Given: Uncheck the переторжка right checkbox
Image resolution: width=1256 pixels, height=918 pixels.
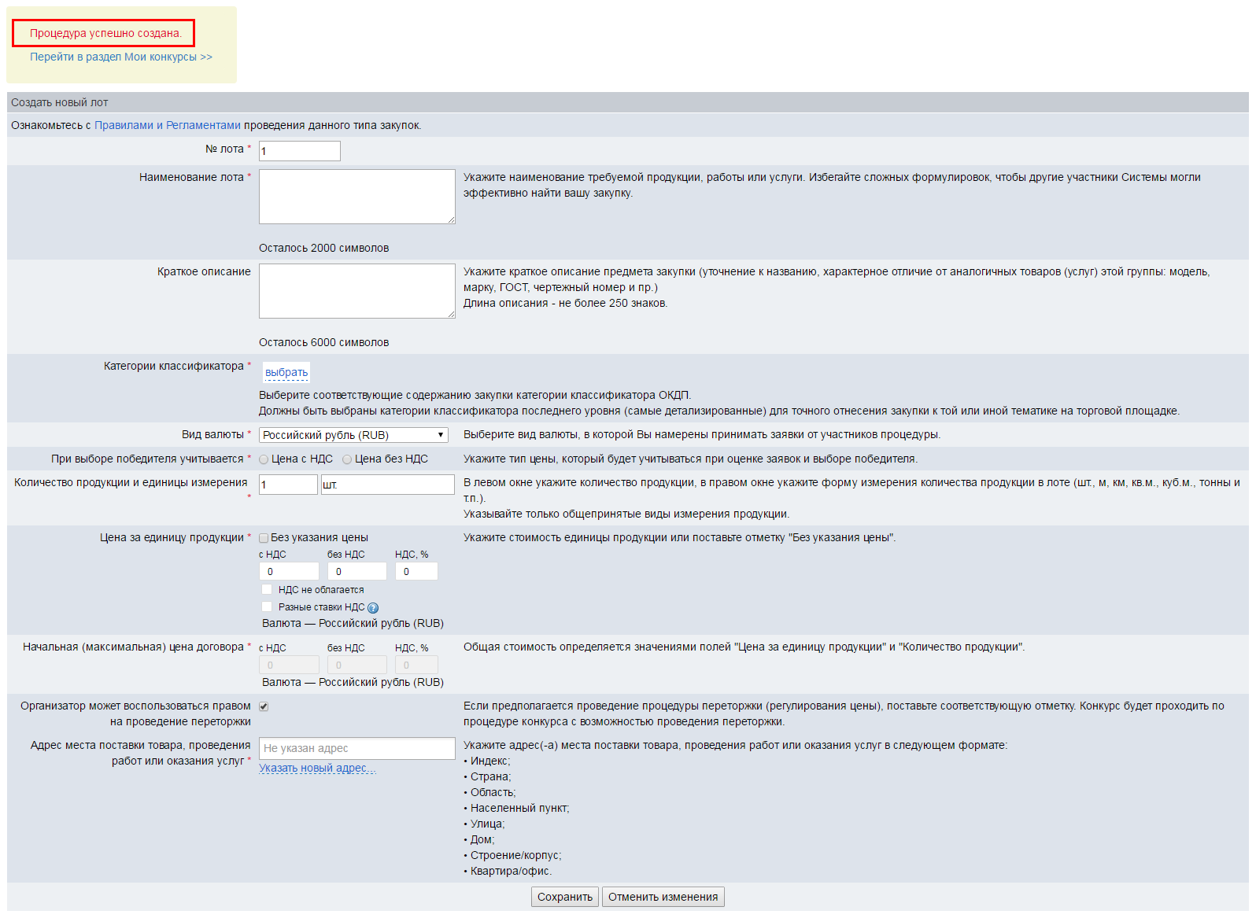Looking at the screenshot, I should (264, 706).
